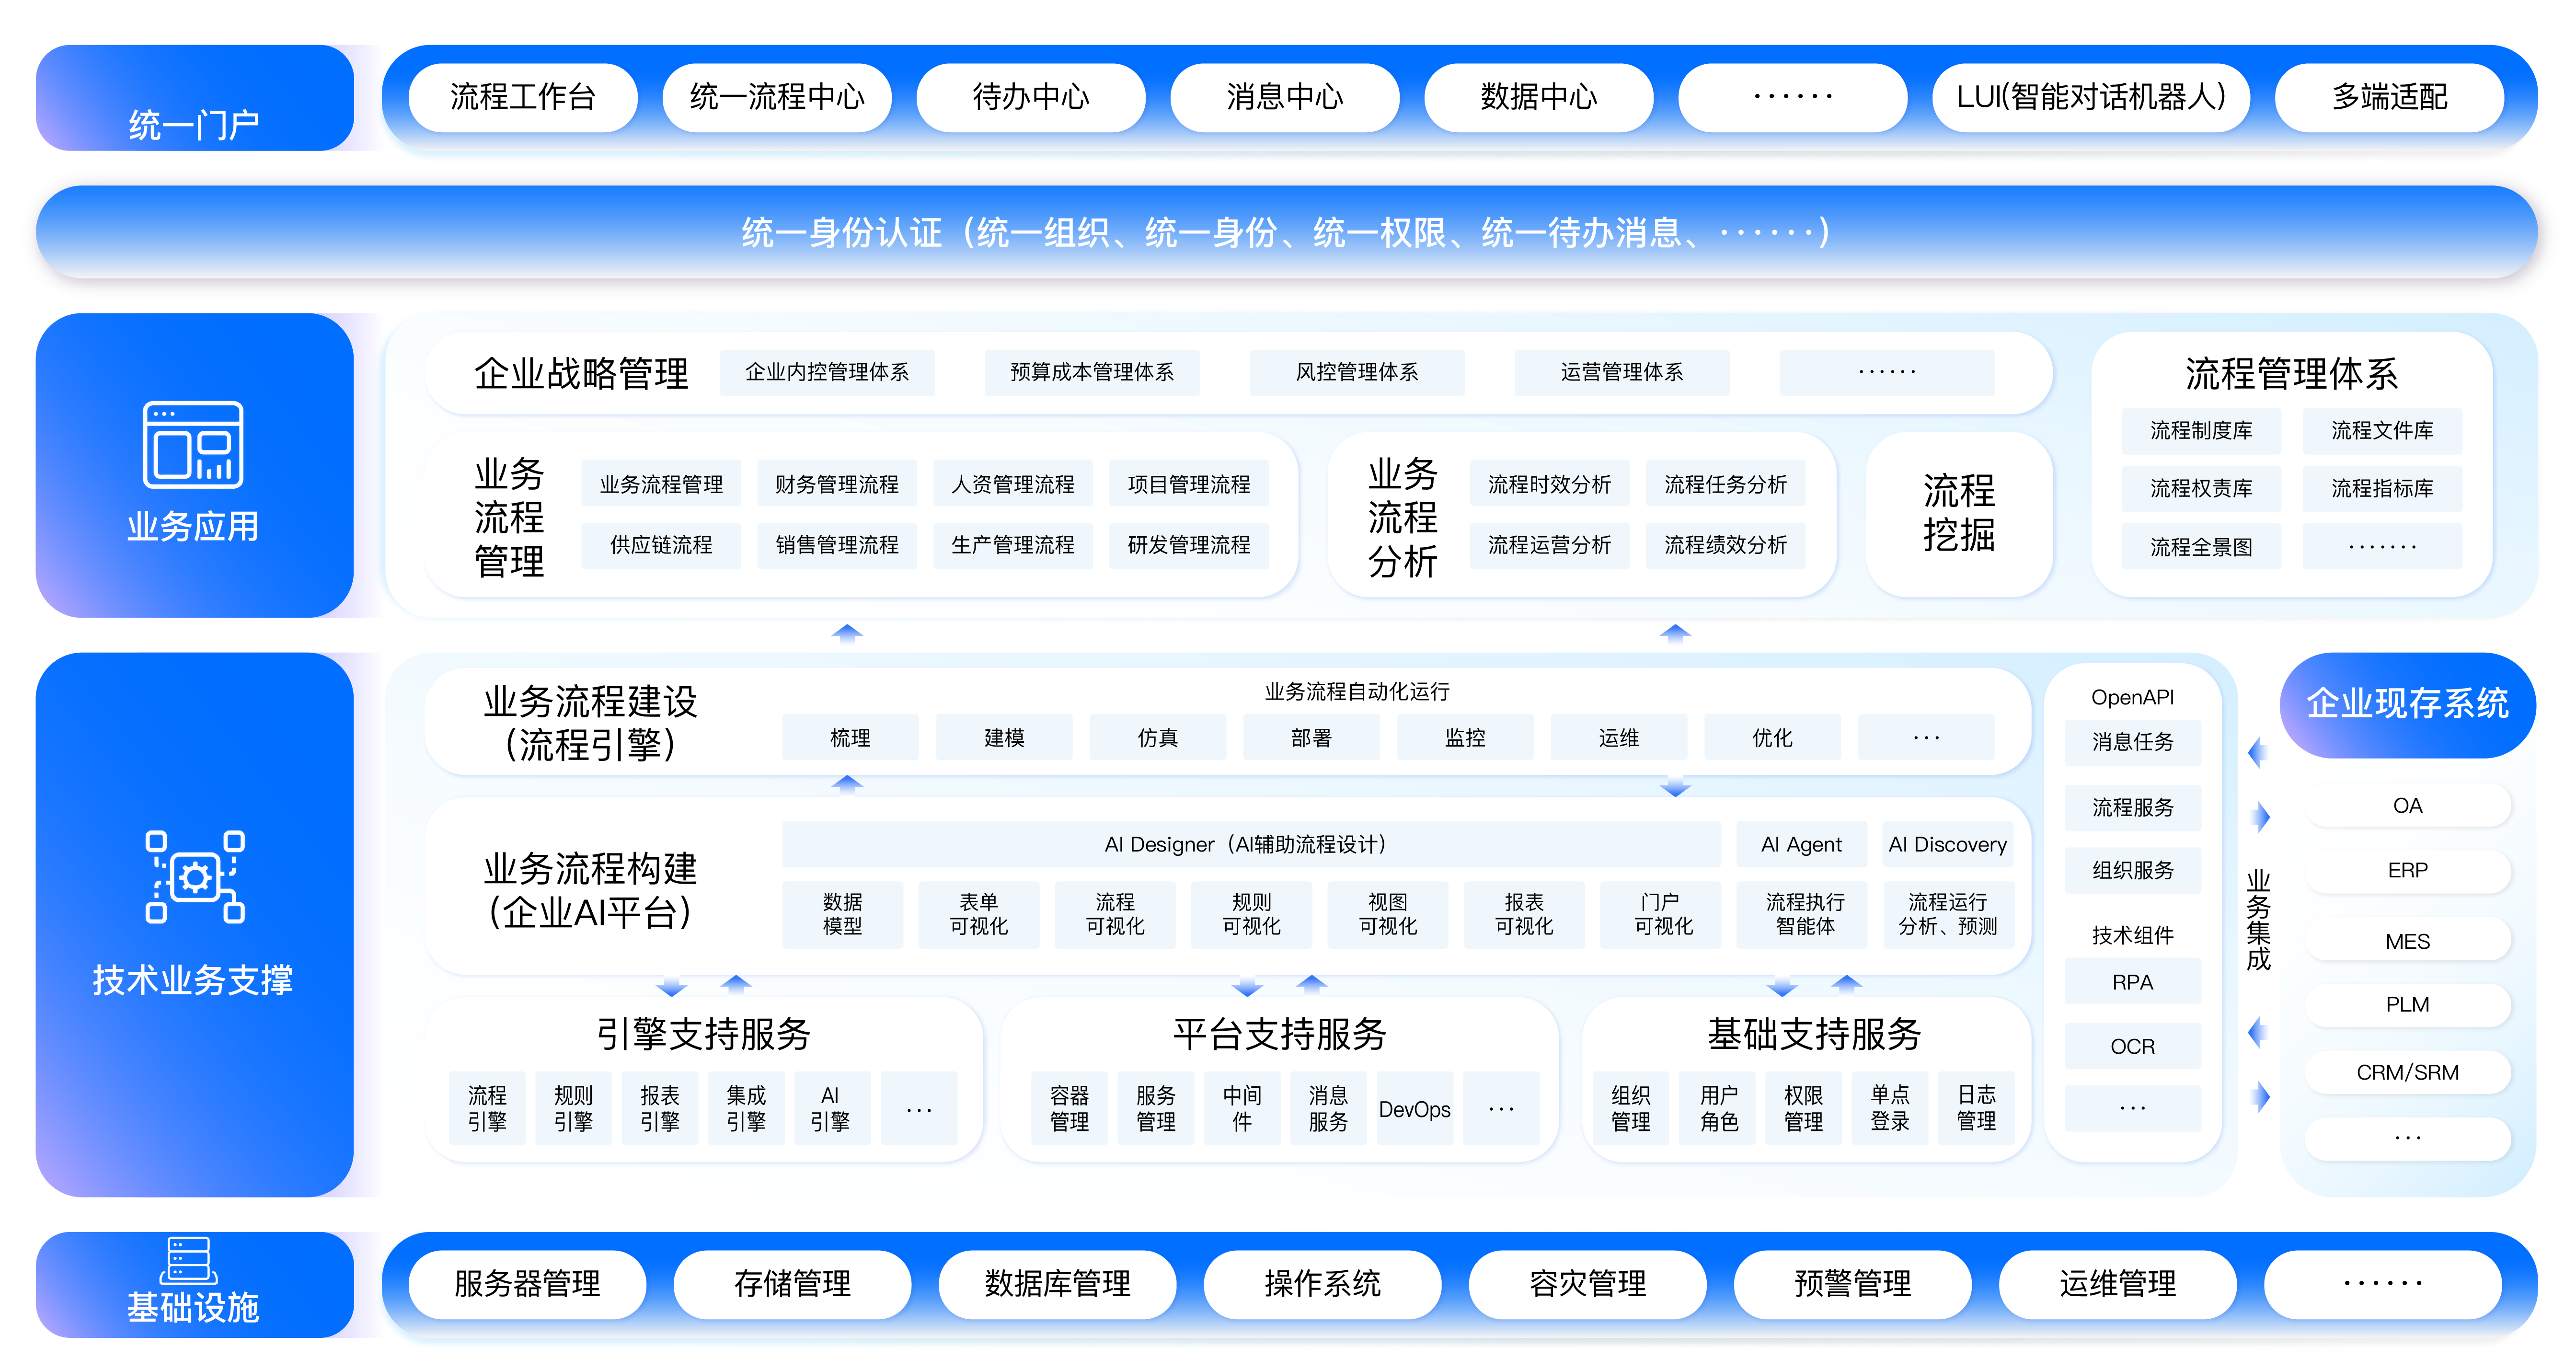Click 风控管理体系 tag
Viewport: 2576px width, 1370px height.
[1357, 372]
